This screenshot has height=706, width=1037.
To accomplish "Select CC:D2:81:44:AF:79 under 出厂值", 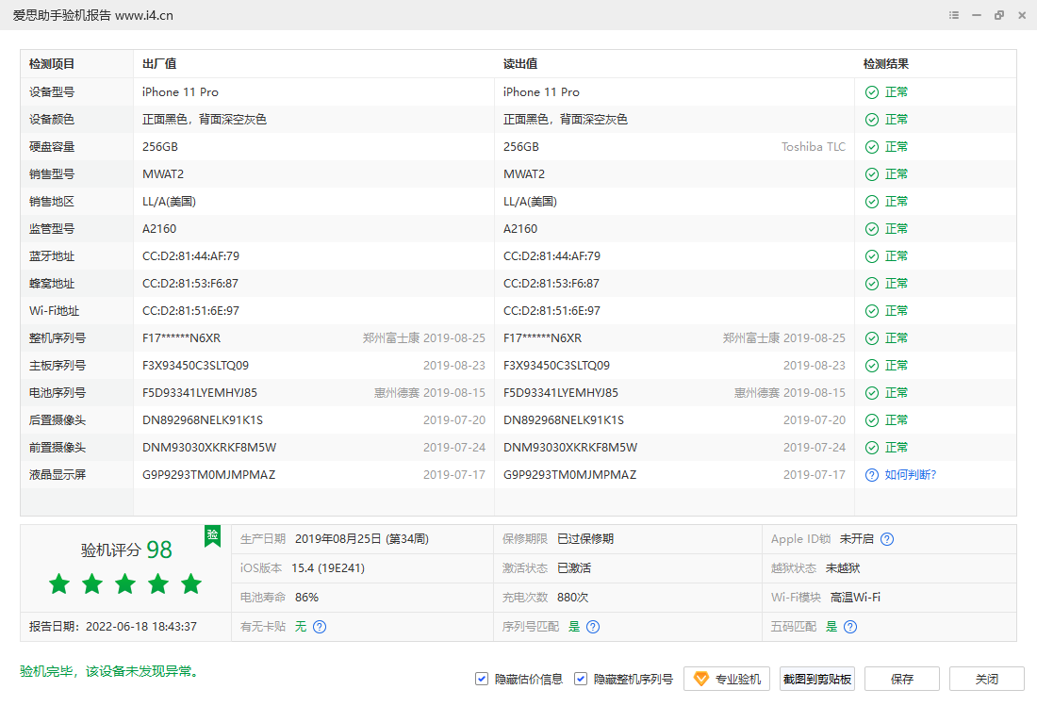I will 191,256.
